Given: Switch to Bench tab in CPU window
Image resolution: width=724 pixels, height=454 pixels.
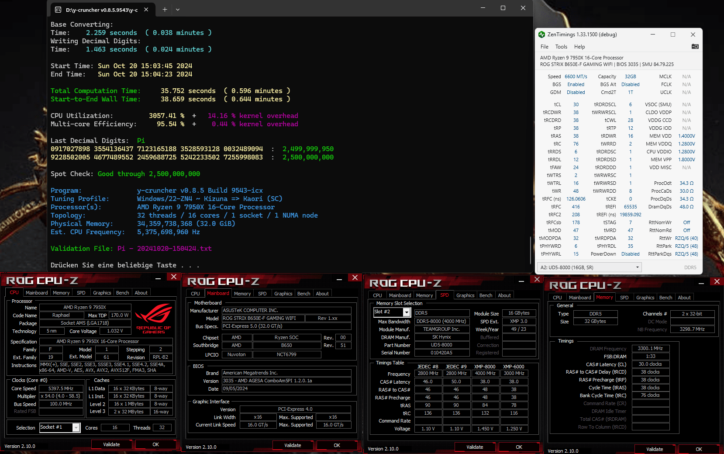Looking at the screenshot, I should (x=122, y=293).
